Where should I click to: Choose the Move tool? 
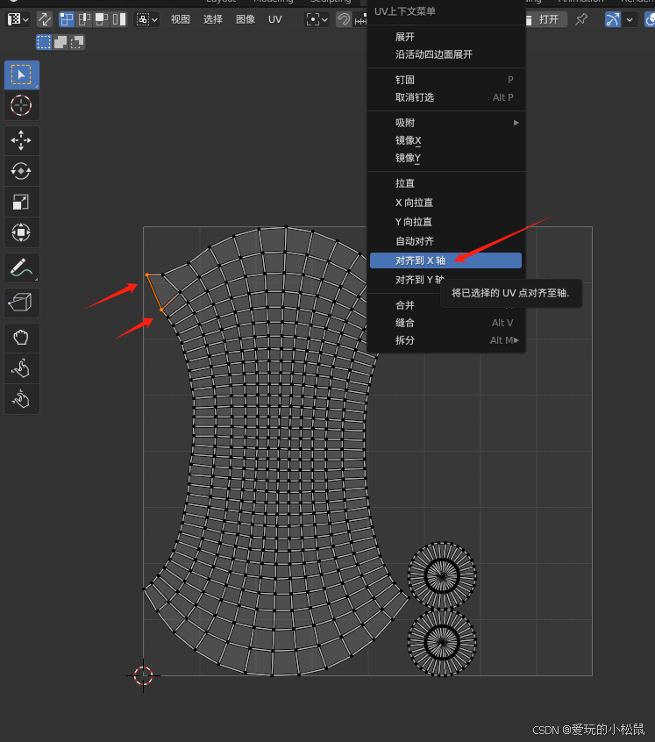coord(21,140)
